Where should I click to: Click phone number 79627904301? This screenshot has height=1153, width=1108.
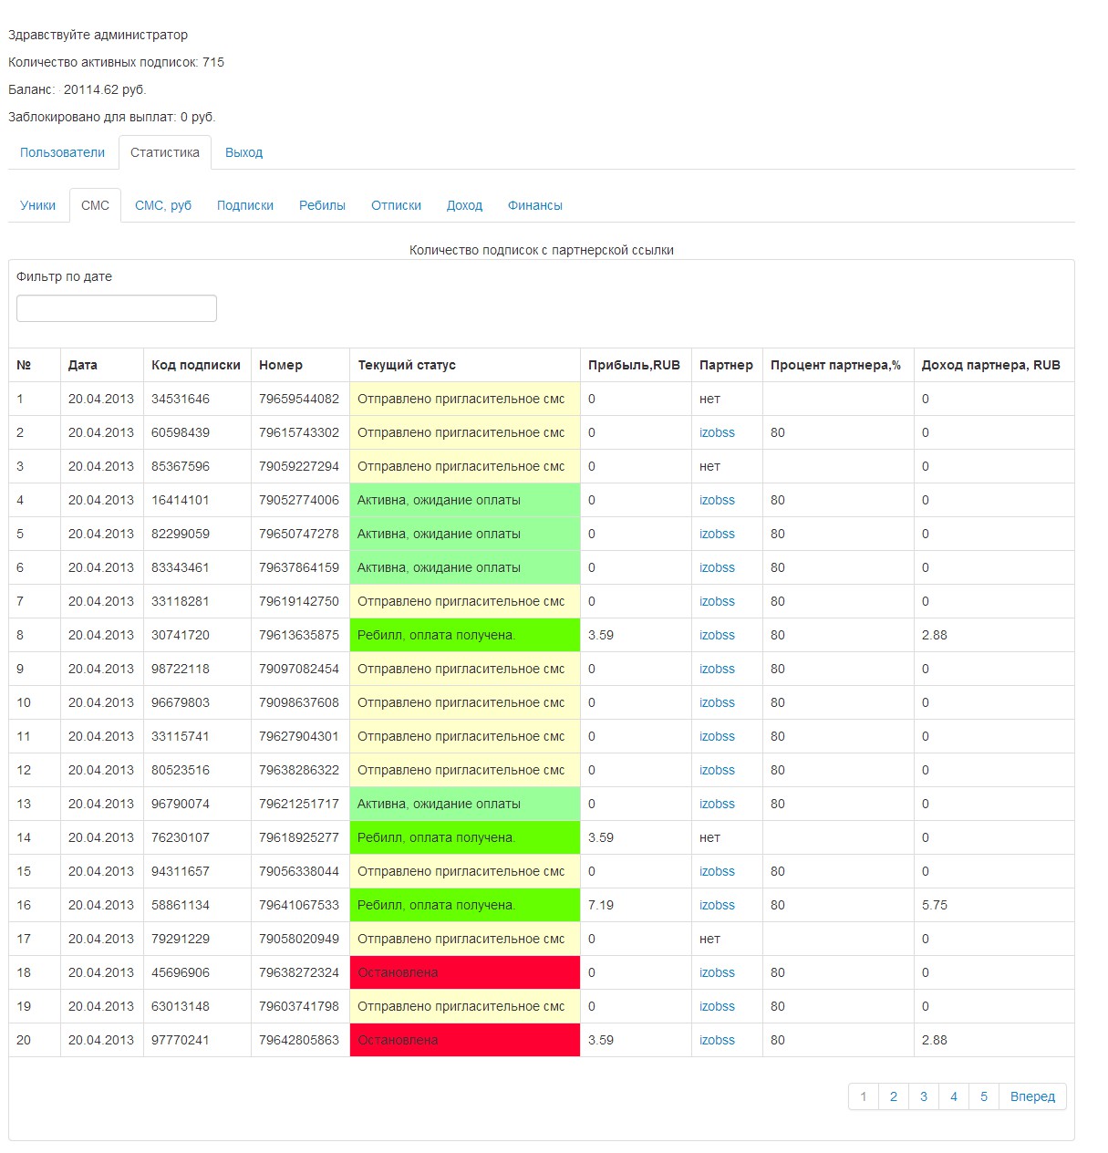click(x=299, y=736)
